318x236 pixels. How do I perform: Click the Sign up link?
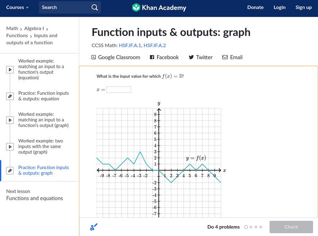pos(303,8)
